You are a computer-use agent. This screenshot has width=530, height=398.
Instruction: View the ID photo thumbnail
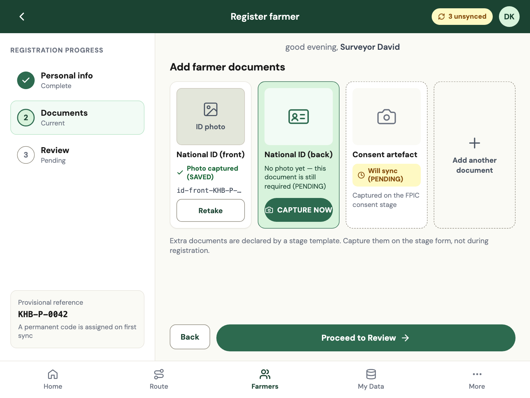point(210,116)
